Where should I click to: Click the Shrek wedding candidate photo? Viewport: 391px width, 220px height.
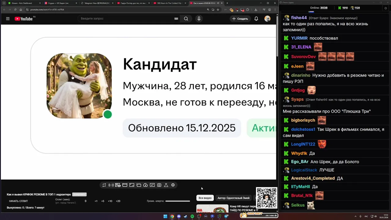(x=79, y=86)
